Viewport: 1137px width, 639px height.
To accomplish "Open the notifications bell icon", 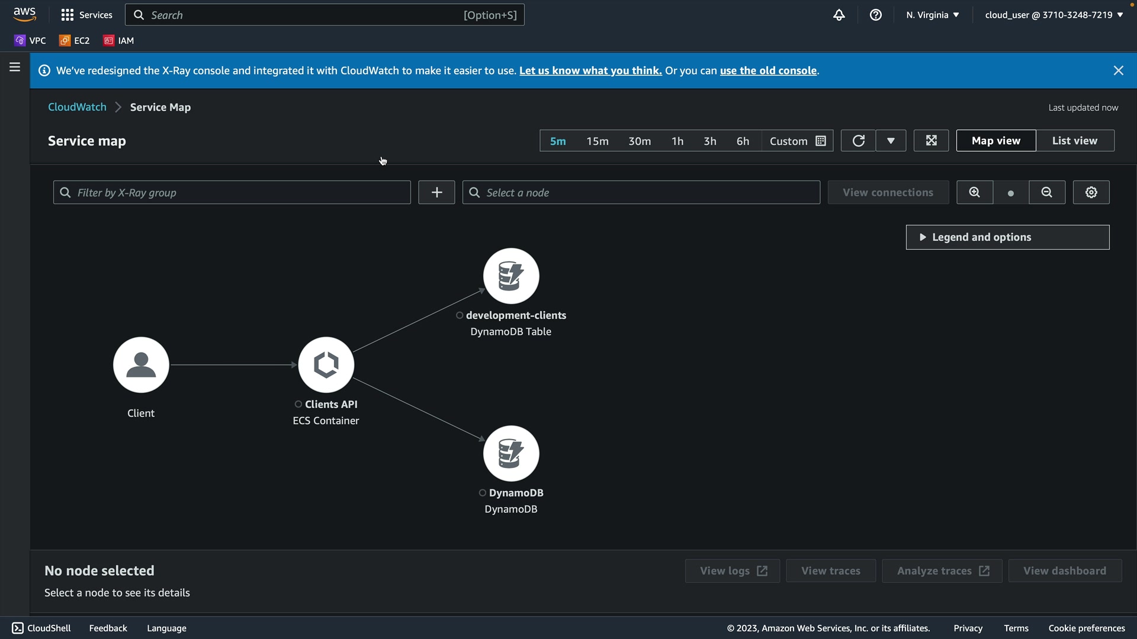I will pos(839,15).
